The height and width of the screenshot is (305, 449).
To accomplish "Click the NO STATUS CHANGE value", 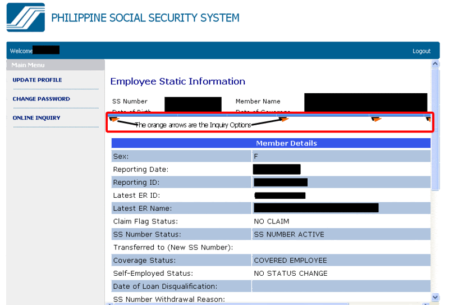I will coord(291,274).
